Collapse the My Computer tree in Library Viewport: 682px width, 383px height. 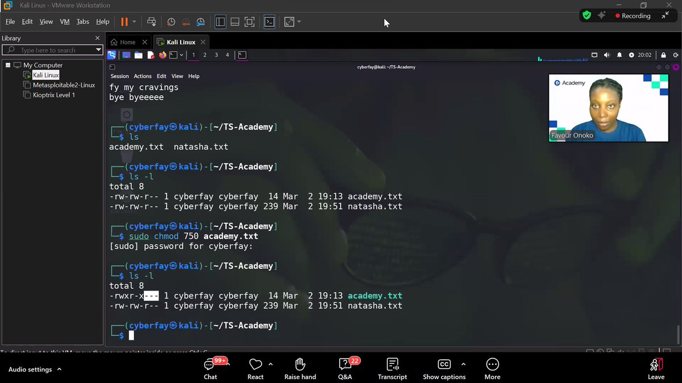coord(9,65)
